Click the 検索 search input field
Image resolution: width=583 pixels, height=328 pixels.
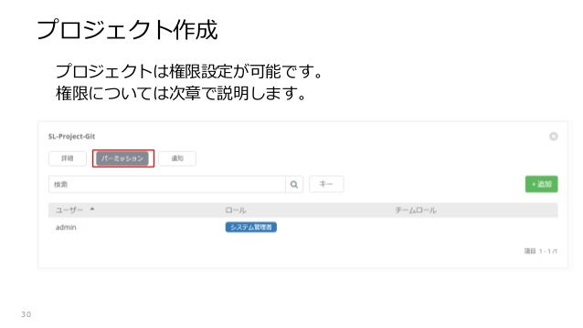tap(167, 184)
